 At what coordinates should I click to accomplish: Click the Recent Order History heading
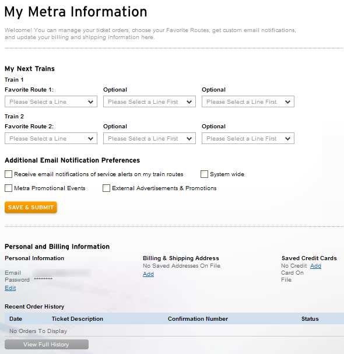pyautogui.click(x=34, y=307)
